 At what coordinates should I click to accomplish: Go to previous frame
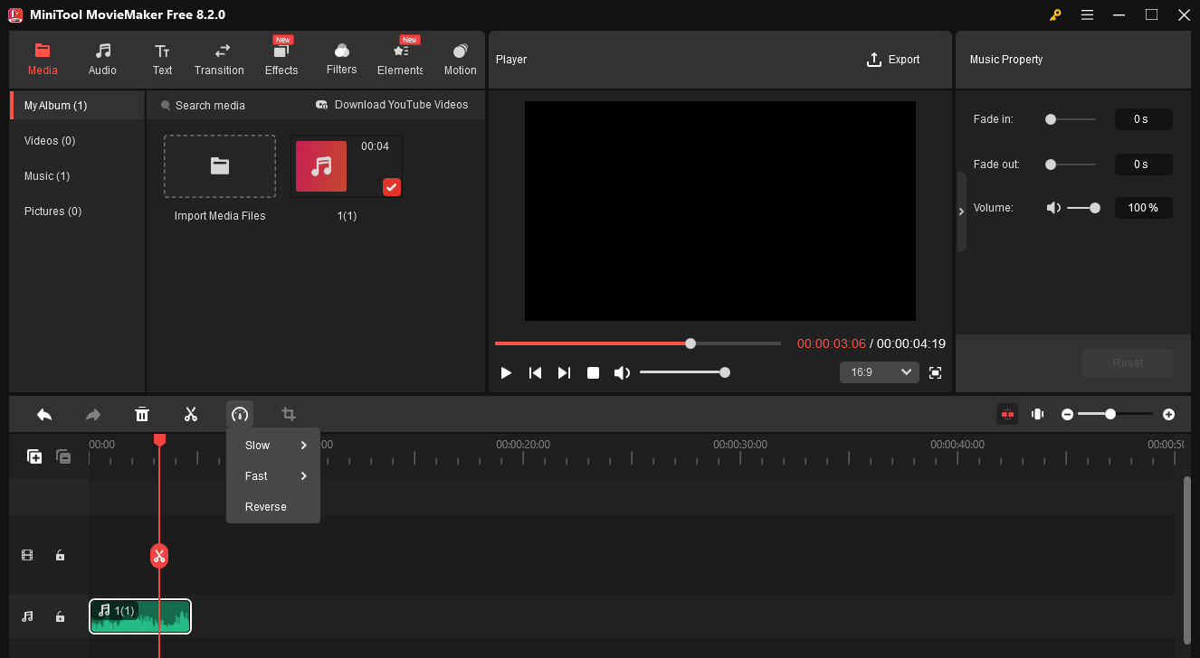click(535, 372)
